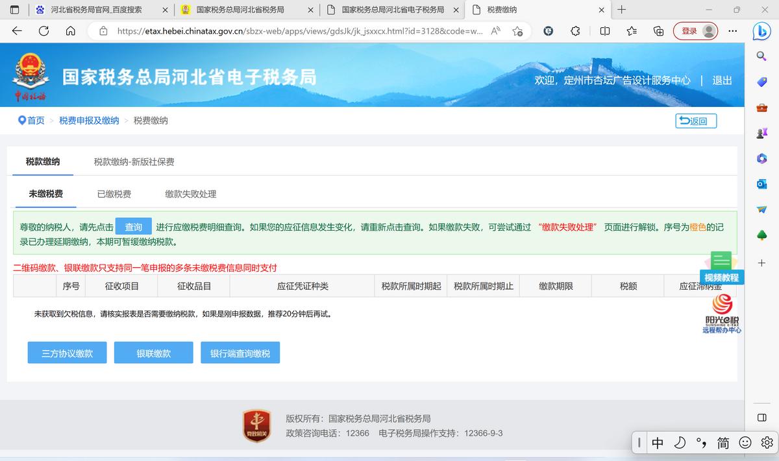Screen dimensions: 779x461
Task: Open Bing Copilot in the Edge sidebar
Action: point(761,30)
